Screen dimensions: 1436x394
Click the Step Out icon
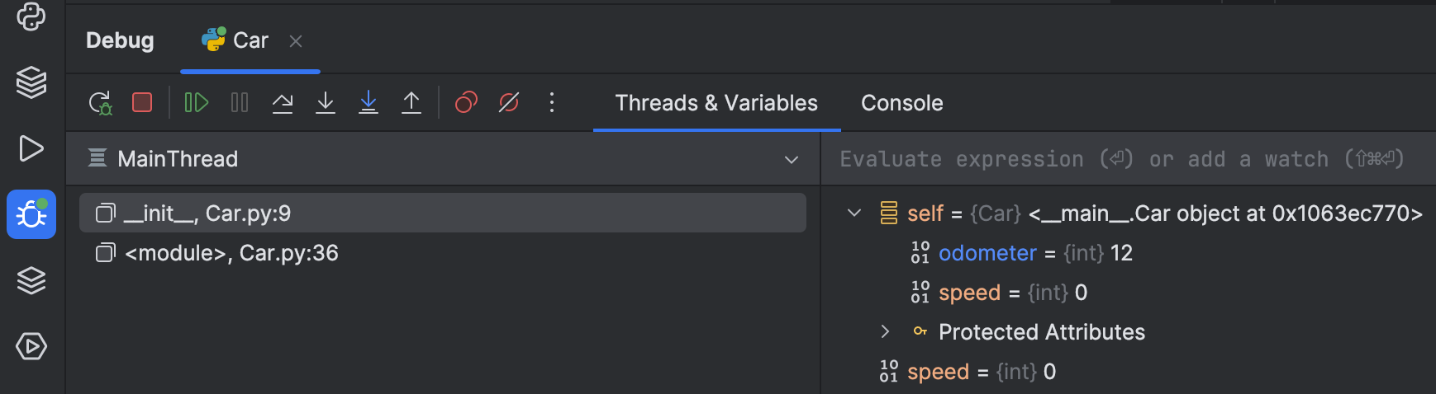click(x=411, y=102)
